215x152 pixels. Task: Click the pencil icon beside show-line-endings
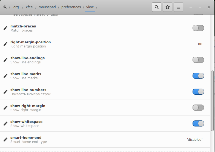click(5, 60)
